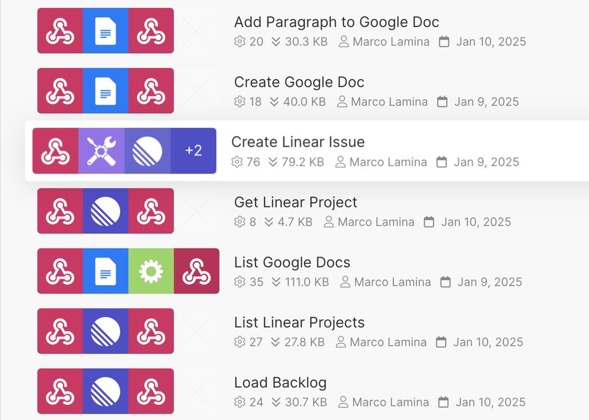589x420 pixels.
Task: Click Google Docs icon in Add Paragraph scenario
Action: [x=105, y=31]
